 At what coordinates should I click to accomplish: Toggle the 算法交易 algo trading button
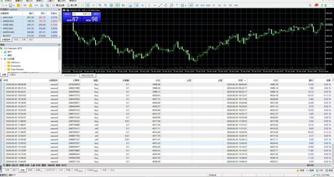pyautogui.click(x=58, y=5)
